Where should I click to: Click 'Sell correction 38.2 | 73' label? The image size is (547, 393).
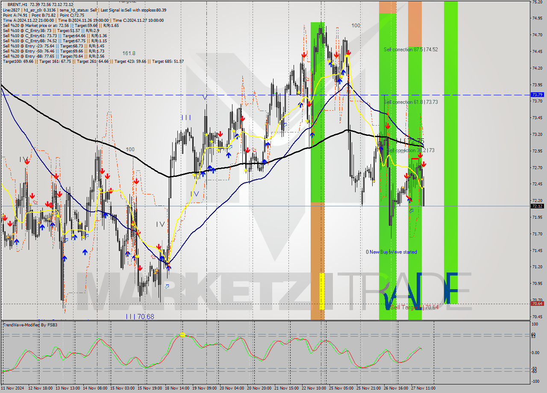[411, 150]
